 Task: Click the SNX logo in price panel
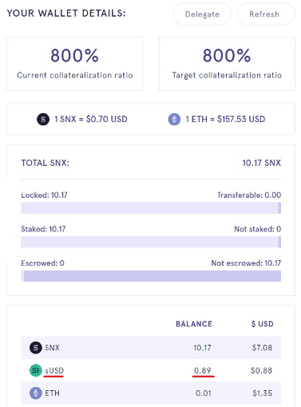(x=43, y=119)
